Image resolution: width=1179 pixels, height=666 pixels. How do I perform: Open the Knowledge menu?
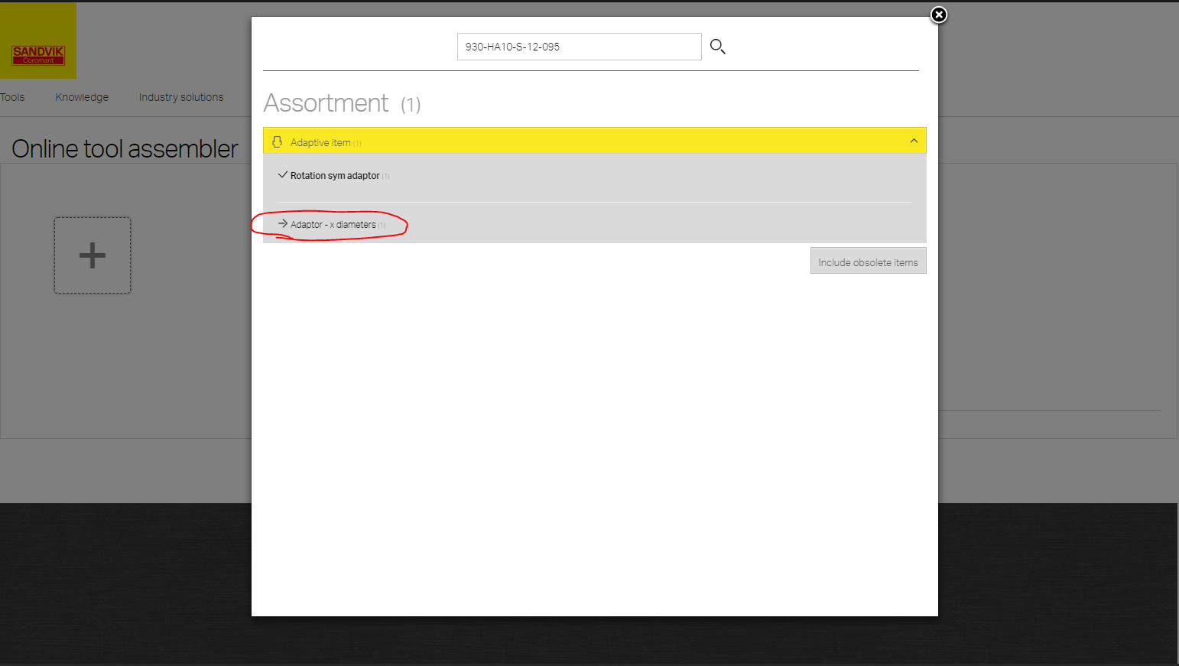(82, 97)
